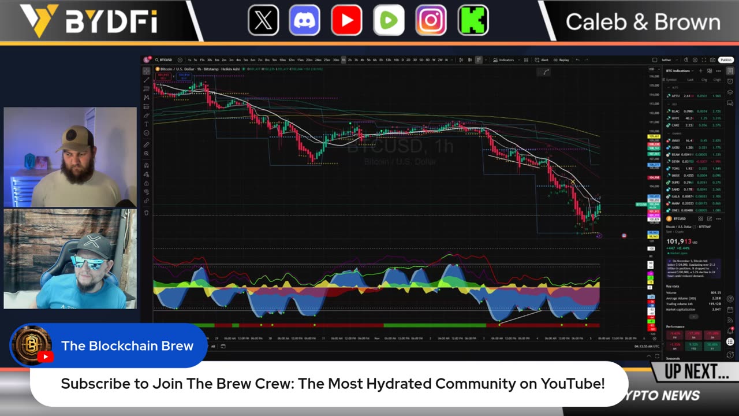Open the X social icon in banner

pyautogui.click(x=263, y=20)
